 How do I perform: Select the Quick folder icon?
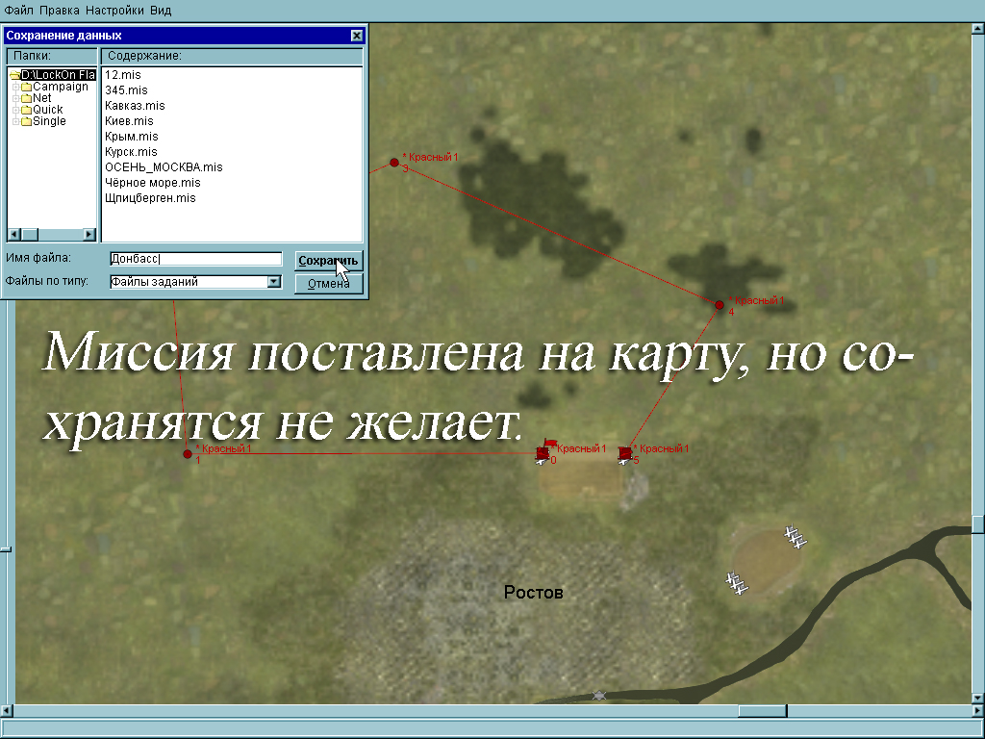(26, 110)
